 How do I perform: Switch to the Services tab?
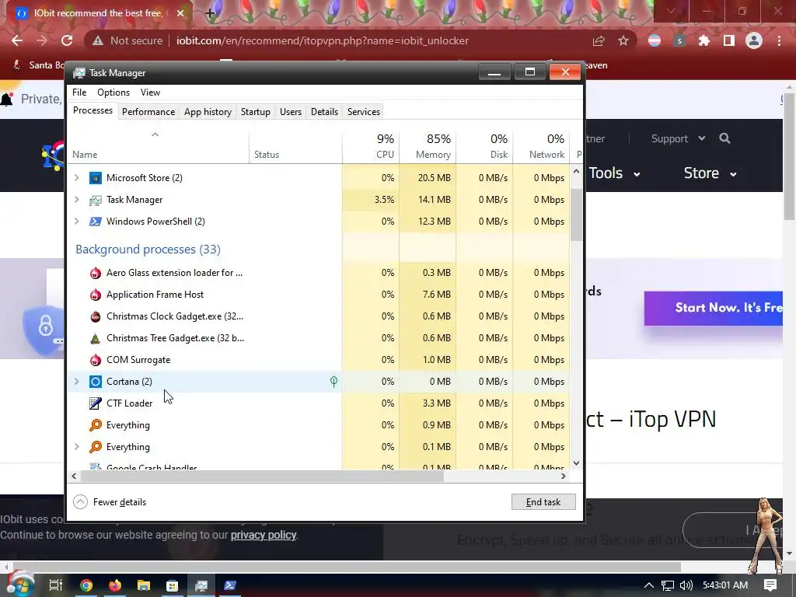(x=364, y=112)
